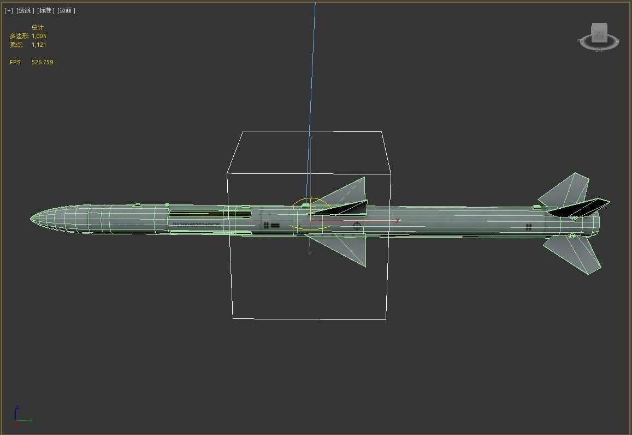The image size is (632, 435).
Task: Click the circular crosshair marking on the missile body
Action: point(357,226)
